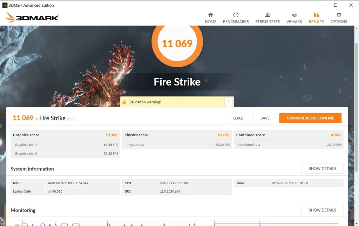The width and height of the screenshot is (359, 226).
Task: Click the Results chart icon
Action: (316, 15)
